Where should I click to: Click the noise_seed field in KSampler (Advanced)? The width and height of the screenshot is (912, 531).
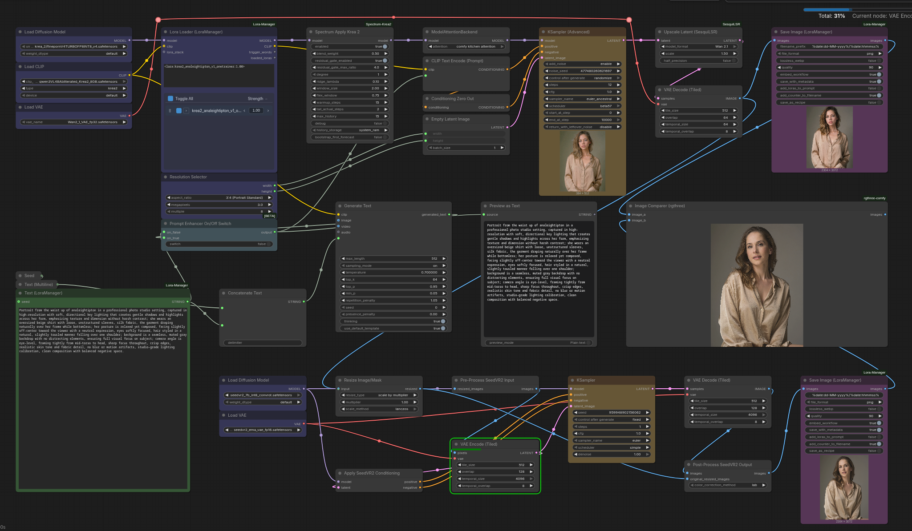pyautogui.click(x=582, y=71)
